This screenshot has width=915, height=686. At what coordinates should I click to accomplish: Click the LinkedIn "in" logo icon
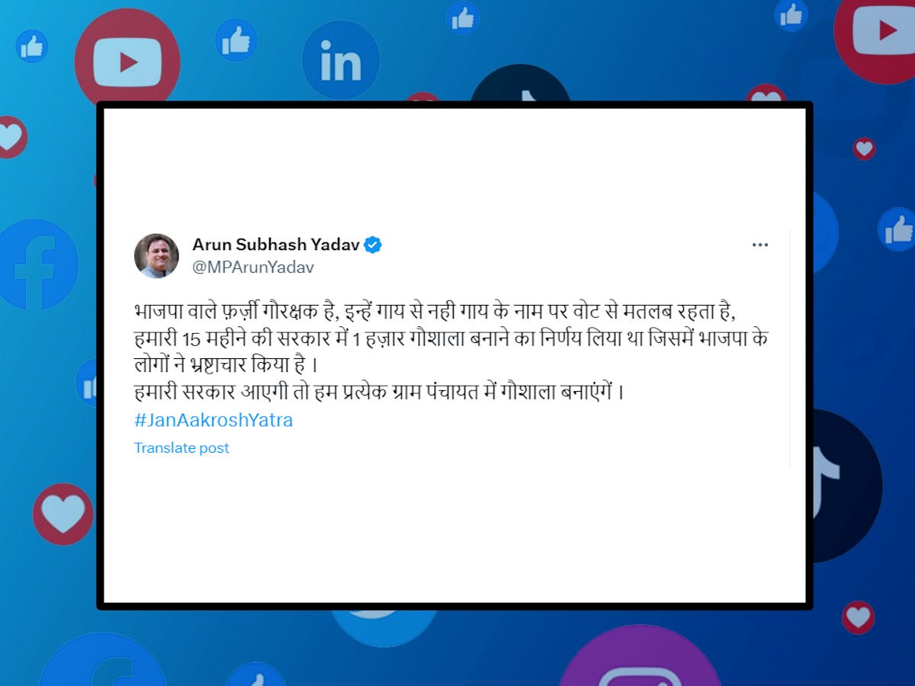(x=341, y=62)
